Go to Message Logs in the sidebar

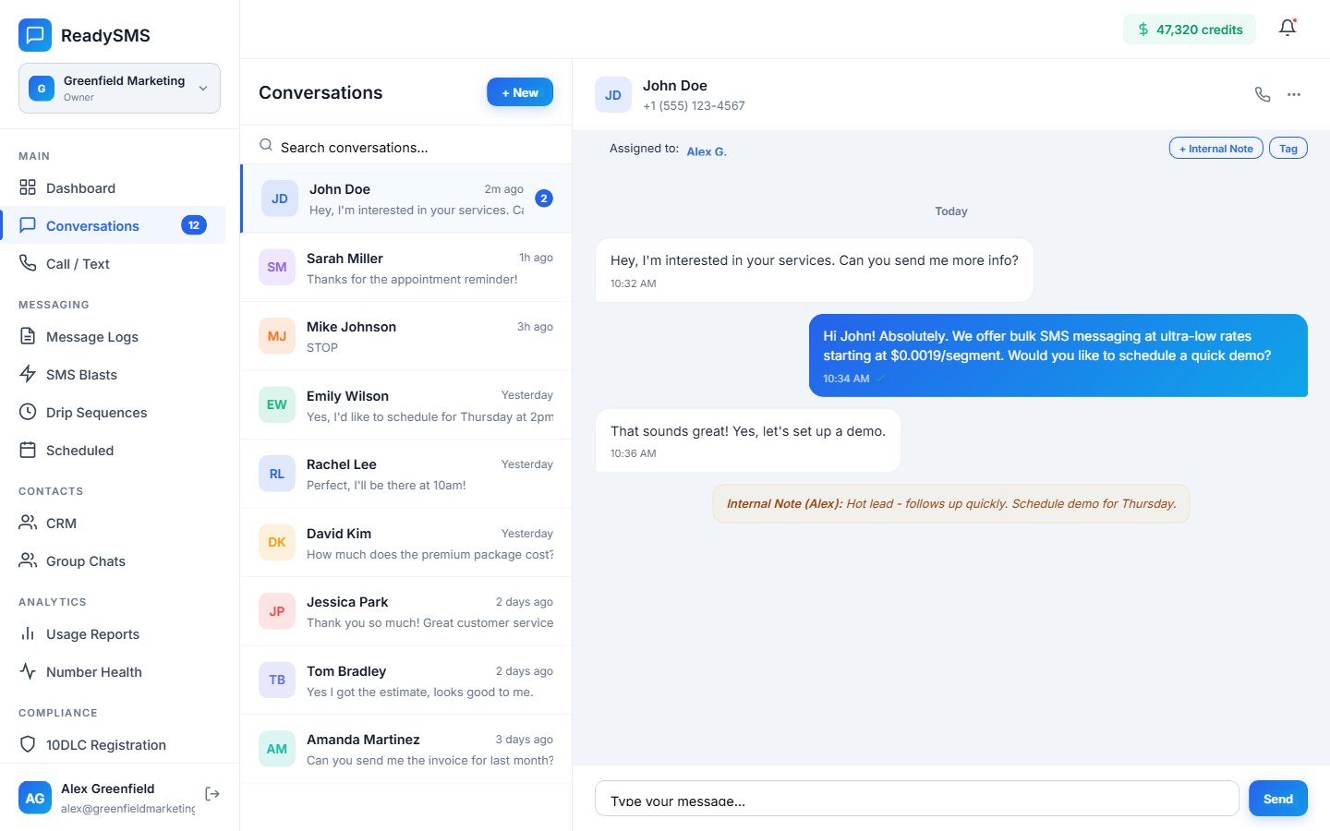coord(113,336)
